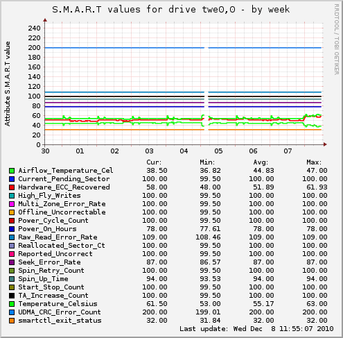Click the High_Fly_Writes legend label

pos(49,196)
